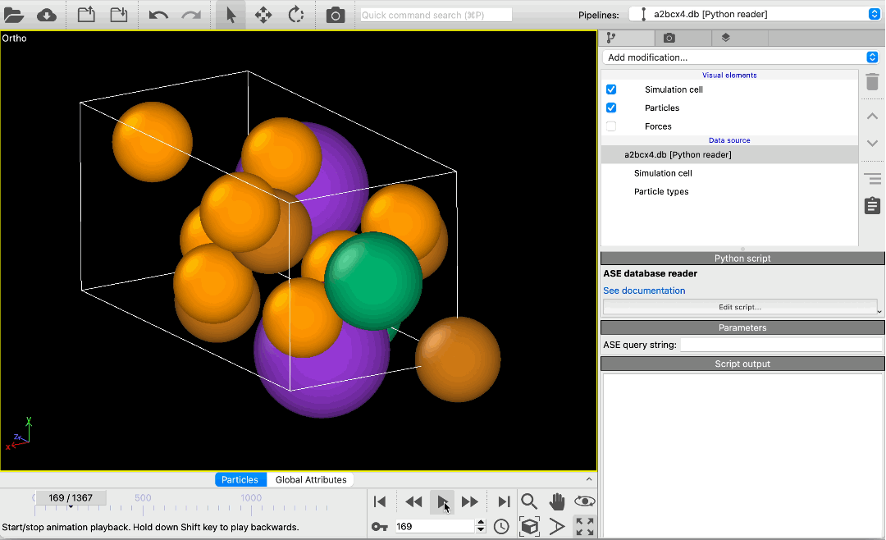Click the Edit script button
The image size is (886, 540).
(x=739, y=307)
